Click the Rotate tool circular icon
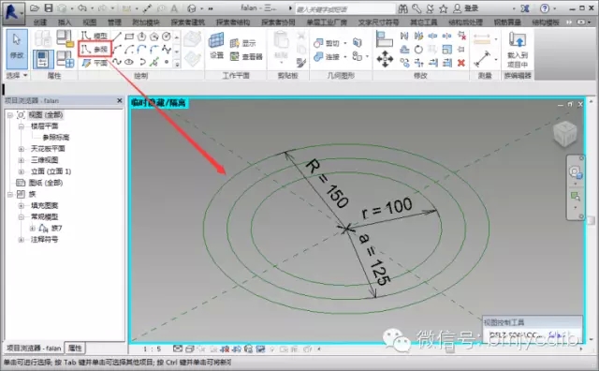Image resolution: width=599 pixels, height=371 pixels. 418,50
